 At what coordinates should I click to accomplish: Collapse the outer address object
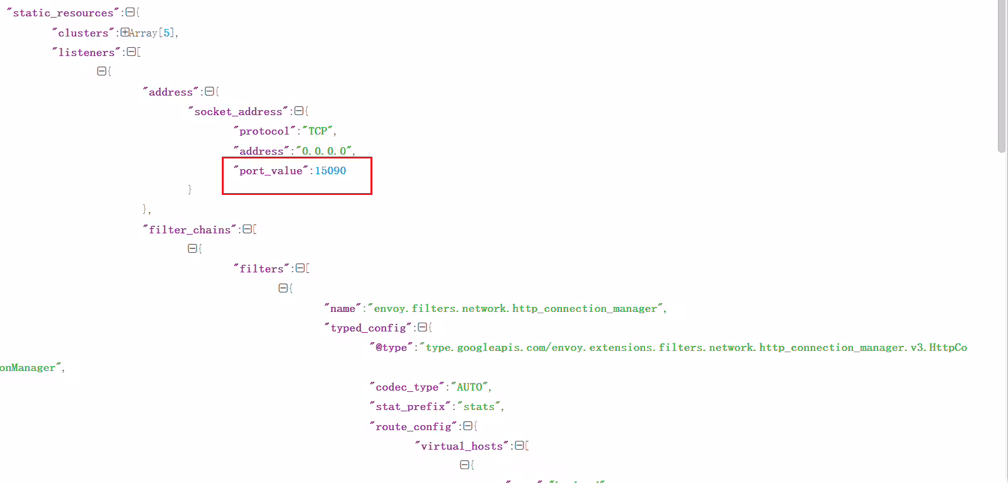(209, 91)
